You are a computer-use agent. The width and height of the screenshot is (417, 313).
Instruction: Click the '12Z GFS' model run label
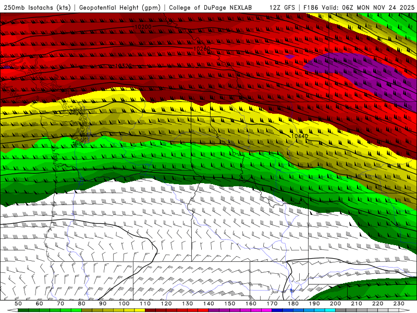point(282,7)
